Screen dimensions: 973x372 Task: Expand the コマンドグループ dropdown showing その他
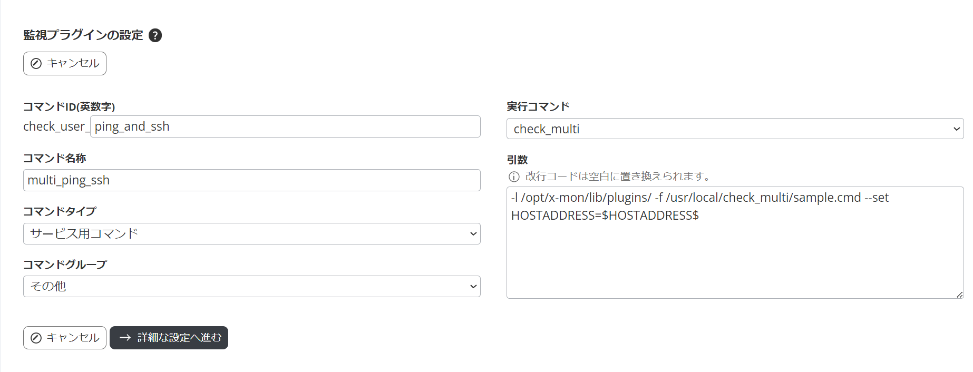pos(251,286)
